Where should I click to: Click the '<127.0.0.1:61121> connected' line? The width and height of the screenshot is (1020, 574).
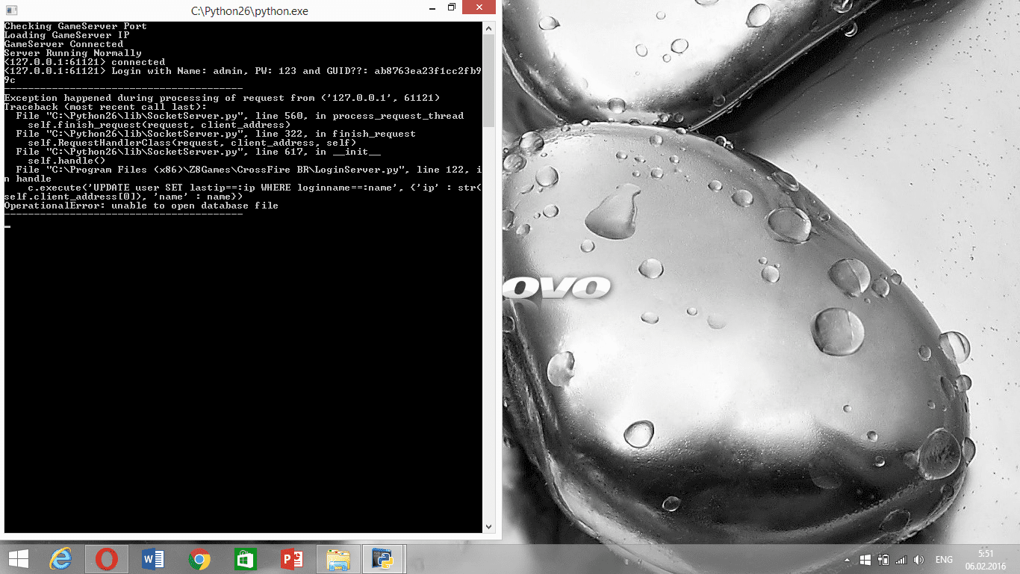84,62
